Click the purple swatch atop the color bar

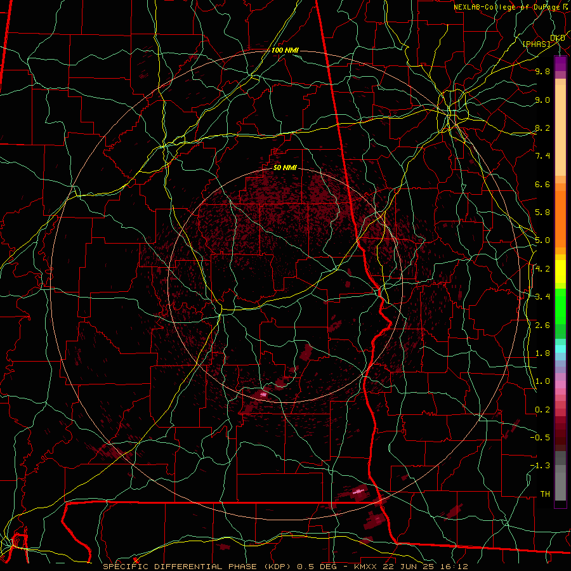(560, 63)
